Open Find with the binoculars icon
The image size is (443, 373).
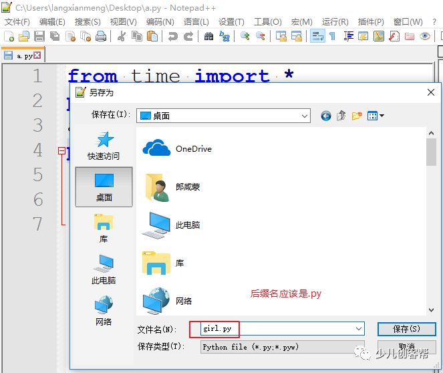coord(208,36)
